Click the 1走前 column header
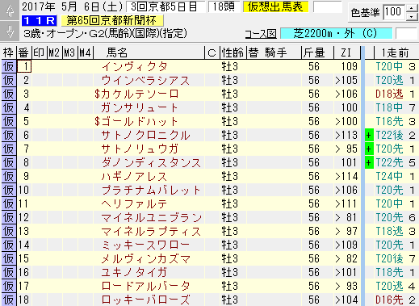 tap(396, 52)
